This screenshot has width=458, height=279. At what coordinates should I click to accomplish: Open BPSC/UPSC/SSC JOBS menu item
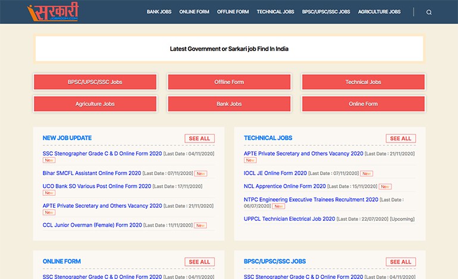pos(326,12)
